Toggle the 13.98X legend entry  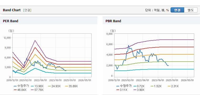click(37, 86)
